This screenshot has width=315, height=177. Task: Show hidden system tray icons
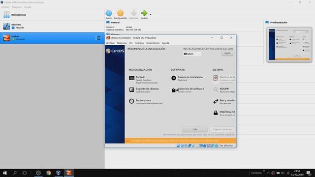coord(268,173)
